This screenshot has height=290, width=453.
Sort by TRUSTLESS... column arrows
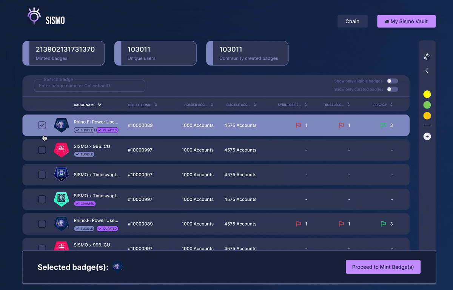[348, 105]
